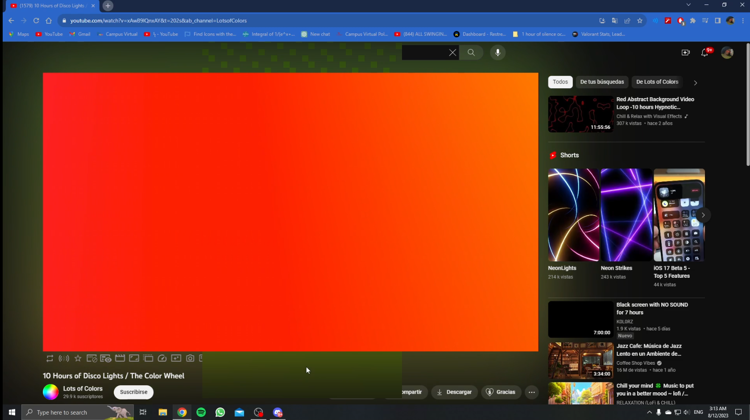This screenshot has height=420, width=750.
Task: Open WhatsApp from the taskbar
Action: (x=220, y=412)
